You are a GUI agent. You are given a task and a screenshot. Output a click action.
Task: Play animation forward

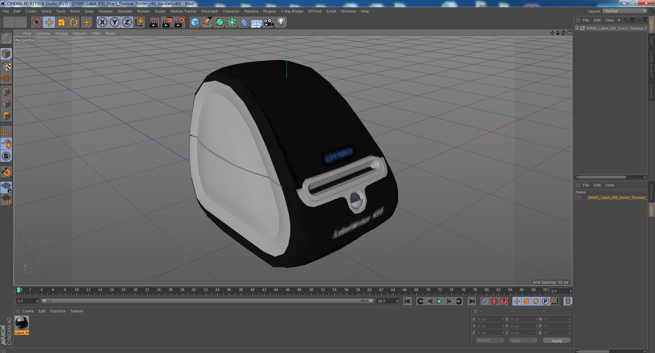[x=439, y=301]
